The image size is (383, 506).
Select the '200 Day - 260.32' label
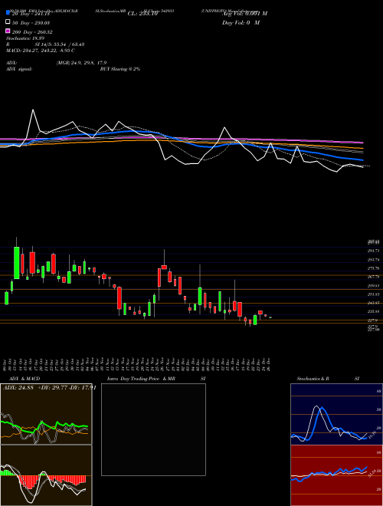click(x=33, y=32)
